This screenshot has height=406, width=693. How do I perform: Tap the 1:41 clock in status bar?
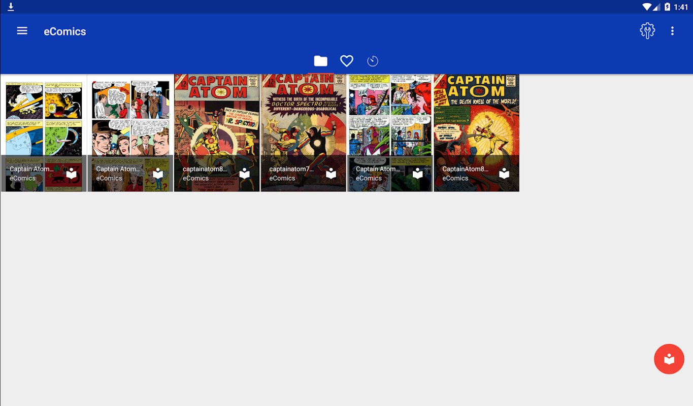pyautogui.click(x=681, y=7)
